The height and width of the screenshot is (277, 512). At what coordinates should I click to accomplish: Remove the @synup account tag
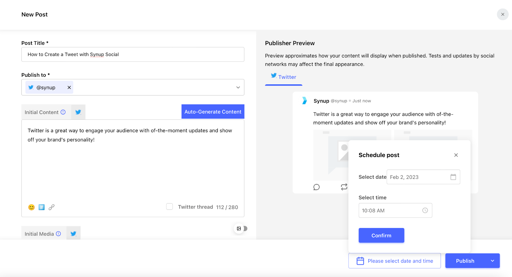pos(69,88)
